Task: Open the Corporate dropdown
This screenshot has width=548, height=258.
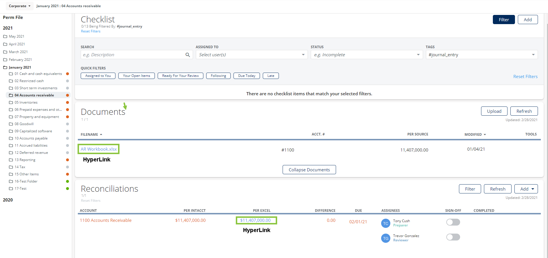Action: [20, 6]
